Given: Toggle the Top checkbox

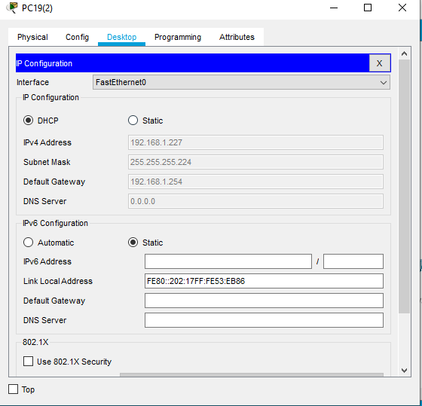Looking at the screenshot, I should [x=14, y=389].
